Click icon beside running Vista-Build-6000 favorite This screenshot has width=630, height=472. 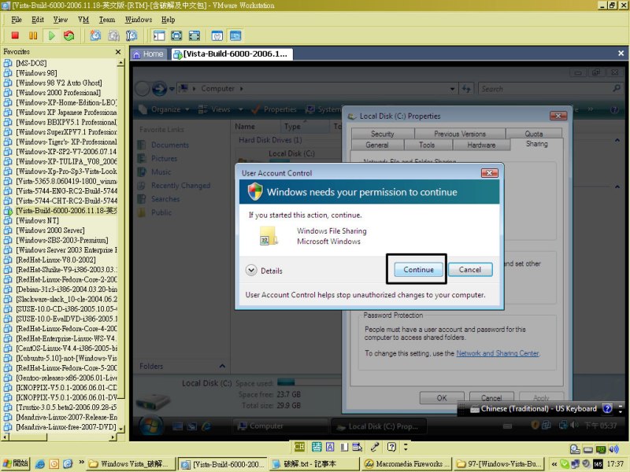pos(8,211)
